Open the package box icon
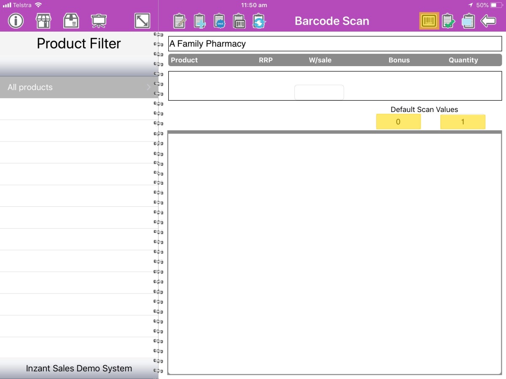The height and width of the screenshot is (379, 506). point(71,21)
